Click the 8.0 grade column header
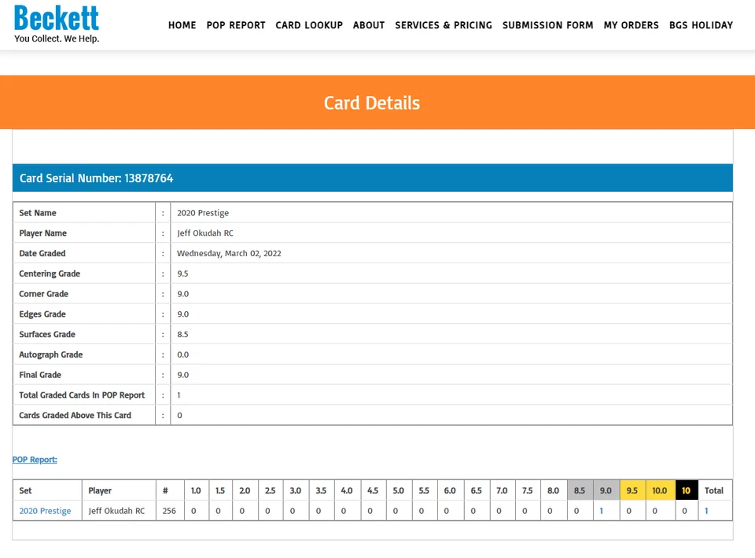This screenshot has height=558, width=755. (x=553, y=490)
